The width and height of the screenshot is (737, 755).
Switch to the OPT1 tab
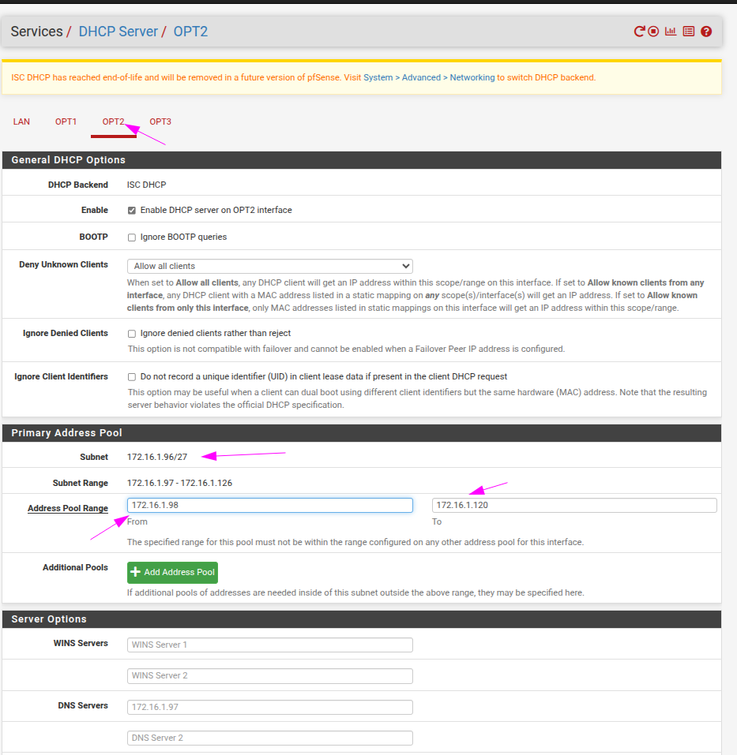[x=66, y=121]
